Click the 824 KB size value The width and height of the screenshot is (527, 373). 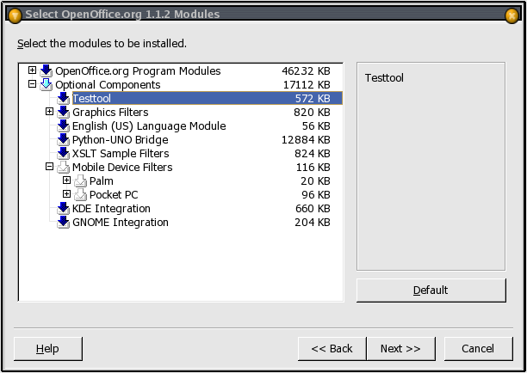(313, 153)
